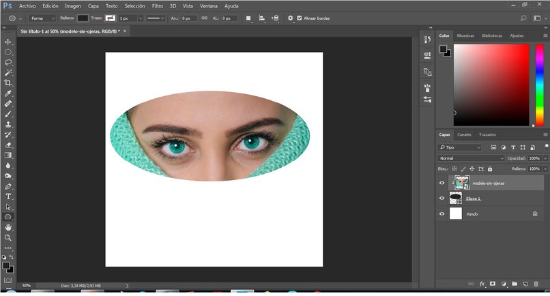Open the Normal blend mode dropdown

click(471, 158)
